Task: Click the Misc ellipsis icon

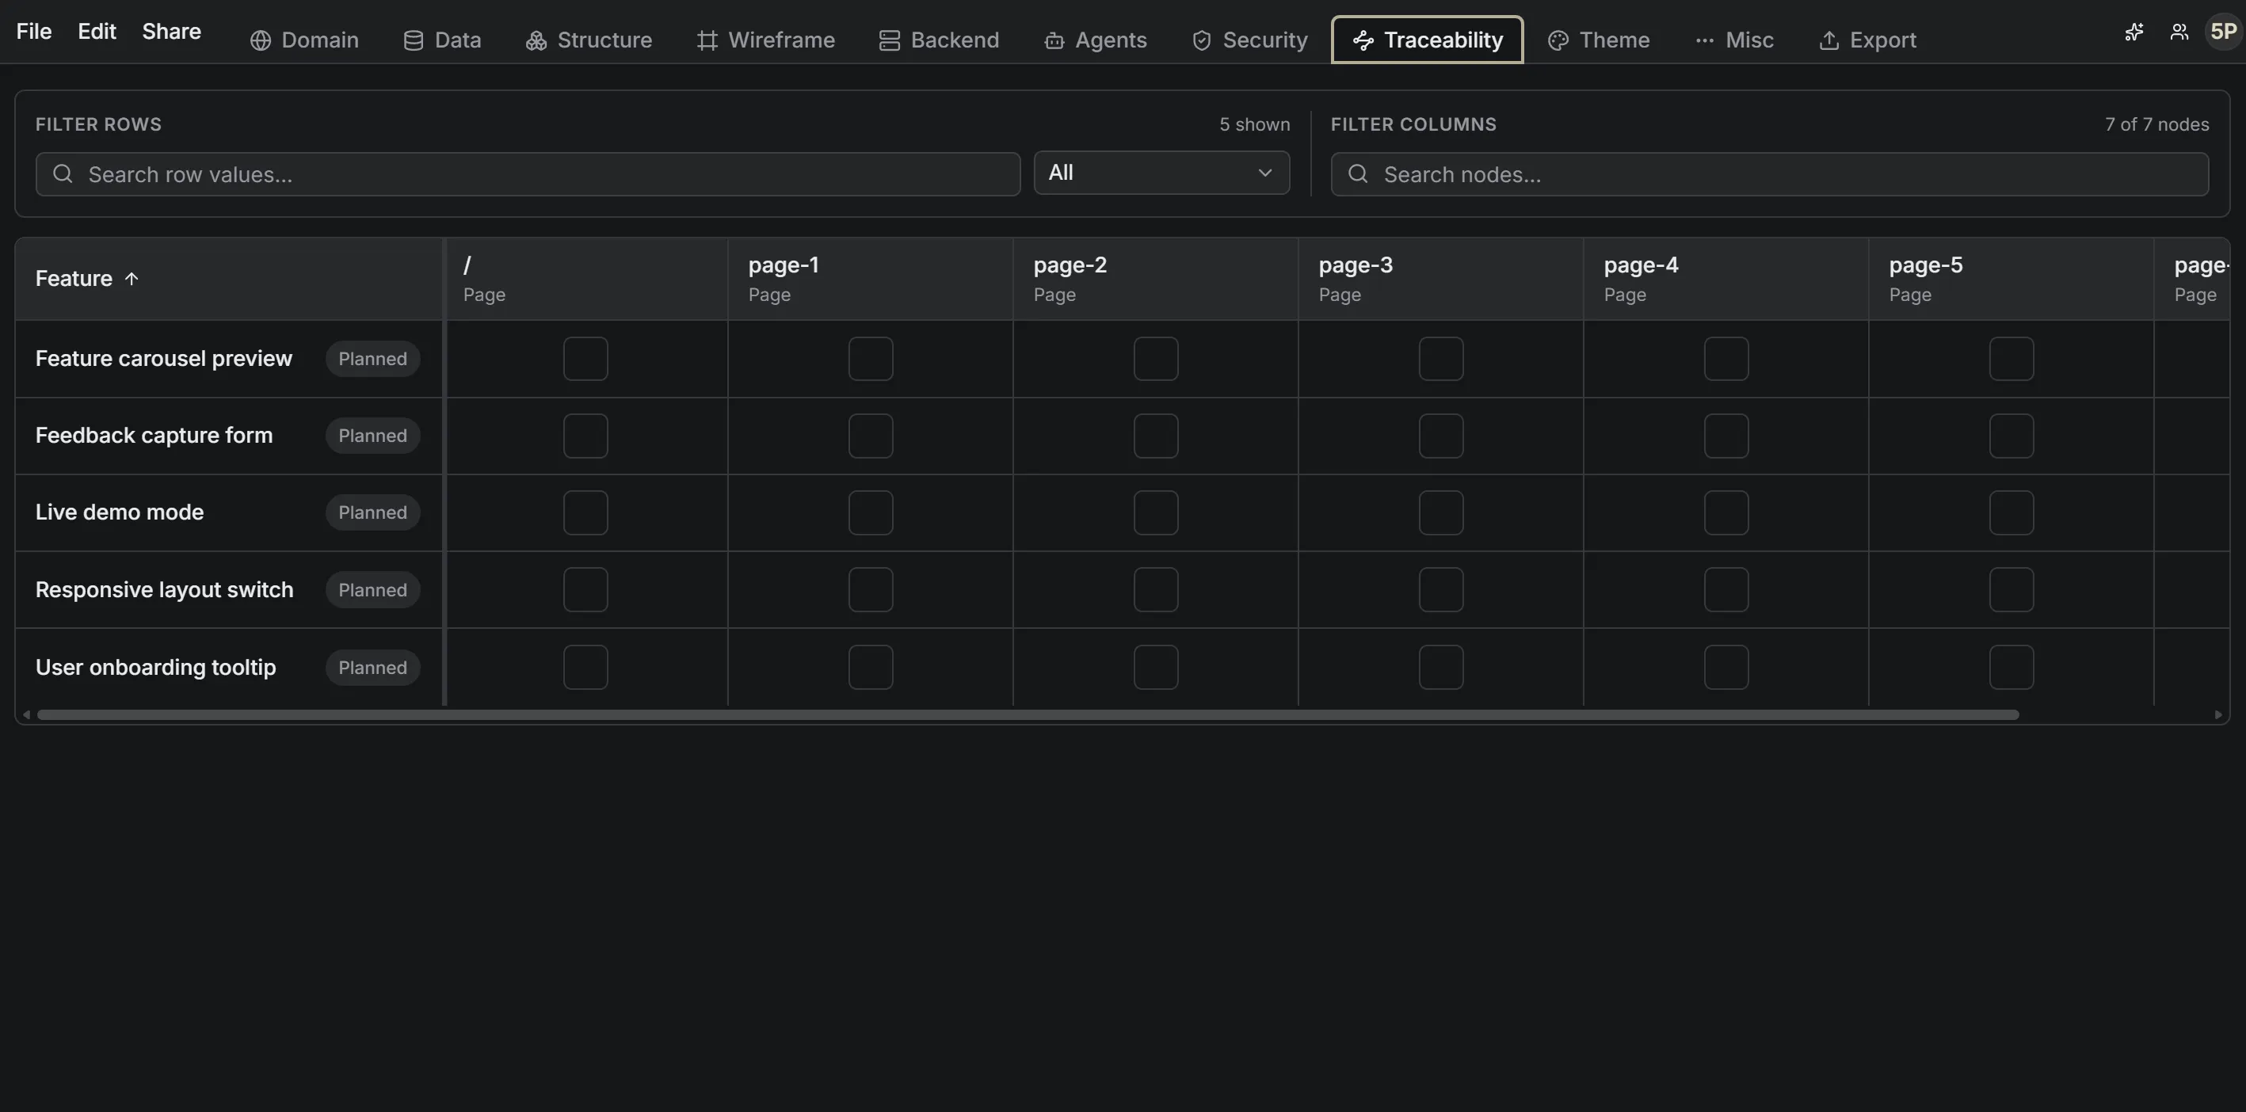Action: pyautogui.click(x=1705, y=41)
